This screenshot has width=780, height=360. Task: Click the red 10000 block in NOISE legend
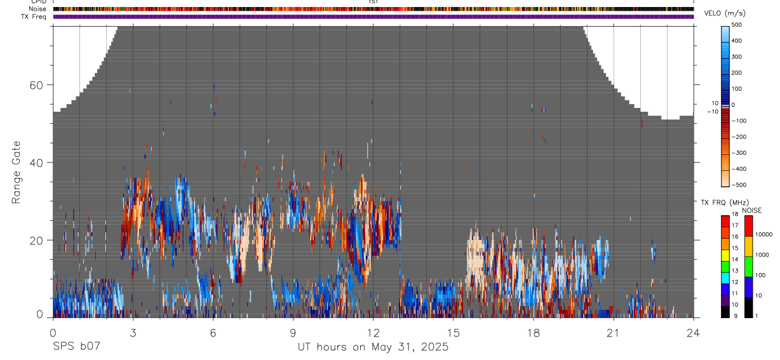click(x=748, y=226)
